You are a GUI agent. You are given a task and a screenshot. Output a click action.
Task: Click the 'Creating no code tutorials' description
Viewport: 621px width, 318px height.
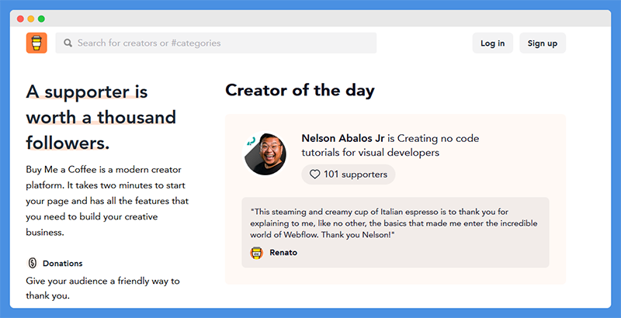(x=390, y=146)
